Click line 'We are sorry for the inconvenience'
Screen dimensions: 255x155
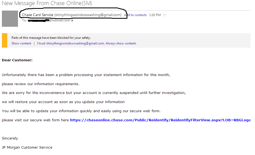pos(94,93)
